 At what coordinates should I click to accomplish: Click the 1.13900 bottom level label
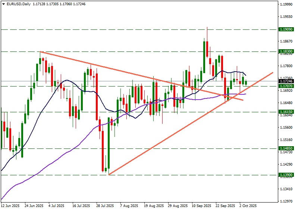(x=285, y=175)
